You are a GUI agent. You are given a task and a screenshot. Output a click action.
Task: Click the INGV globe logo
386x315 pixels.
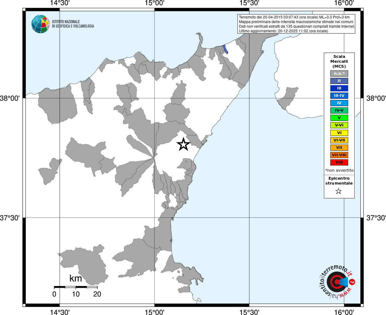click(x=41, y=24)
